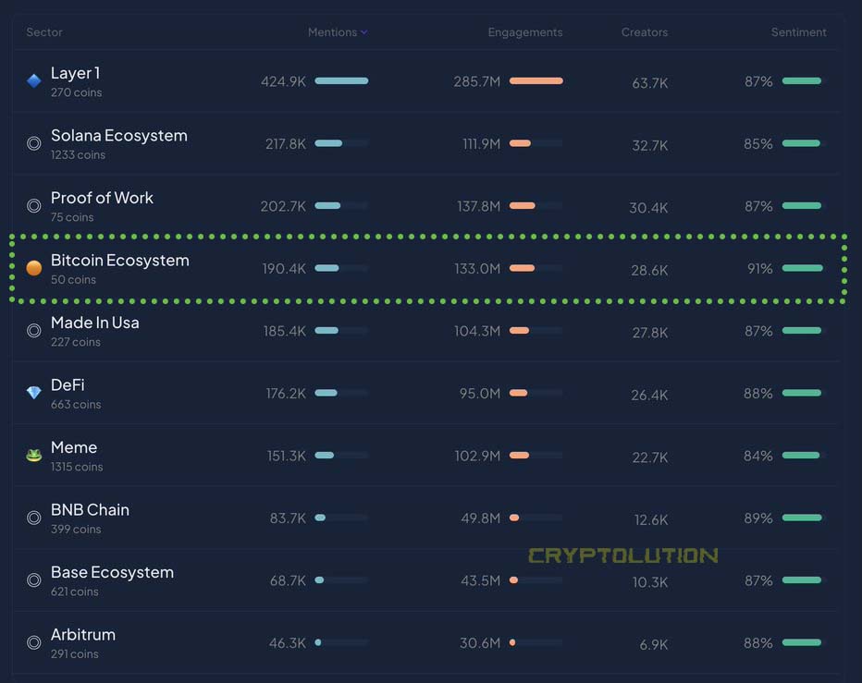
Task: Click the 133.0M engagements value
Action: point(477,269)
